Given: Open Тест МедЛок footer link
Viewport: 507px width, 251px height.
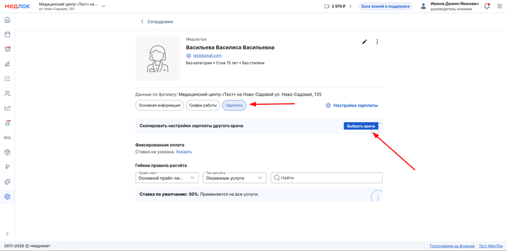Looking at the screenshot, I should click(x=491, y=246).
